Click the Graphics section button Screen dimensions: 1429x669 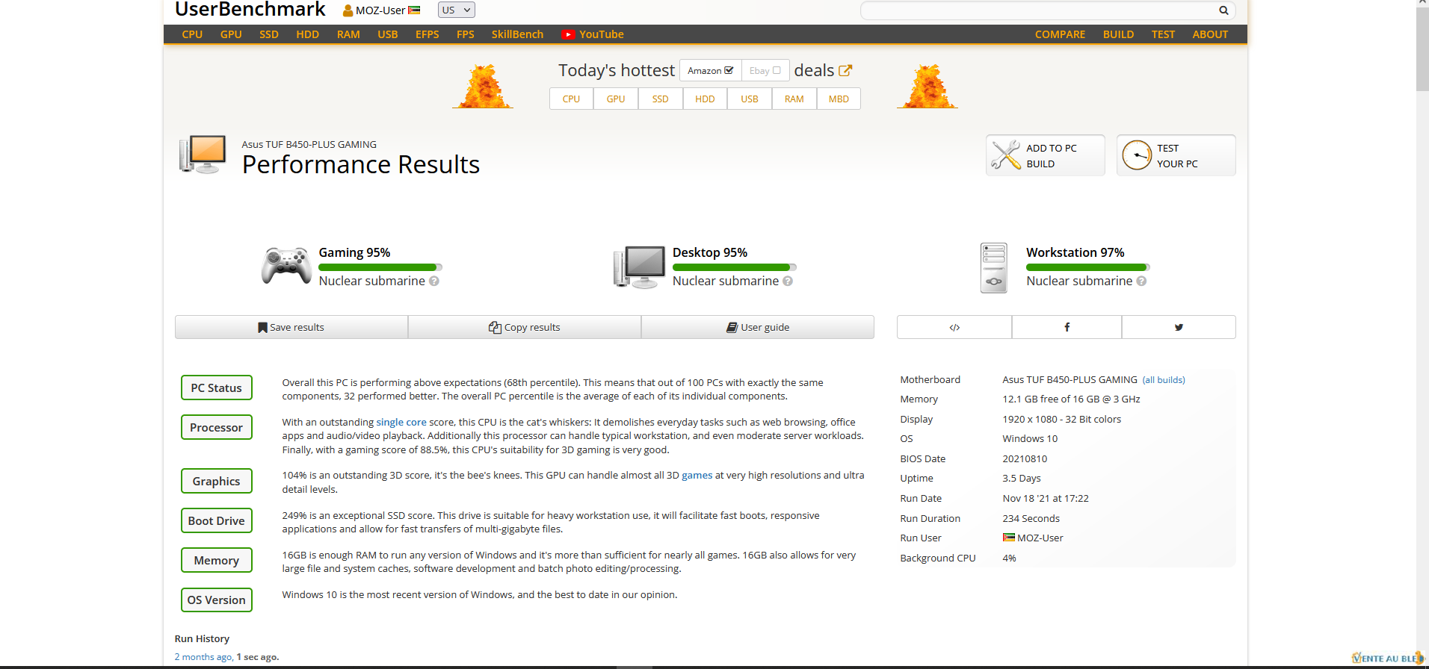216,481
